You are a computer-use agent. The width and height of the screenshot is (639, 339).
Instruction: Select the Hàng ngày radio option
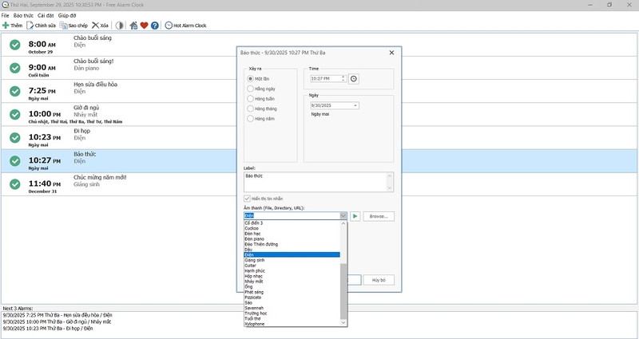(250, 89)
